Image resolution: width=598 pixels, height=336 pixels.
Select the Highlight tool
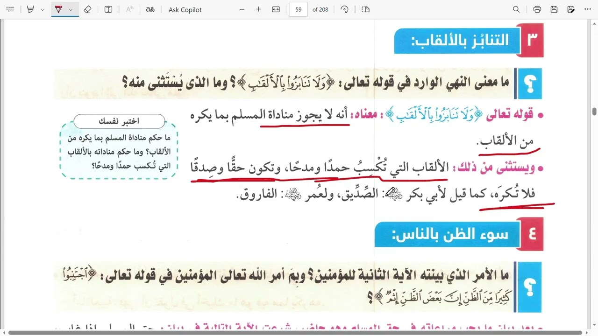31,9
